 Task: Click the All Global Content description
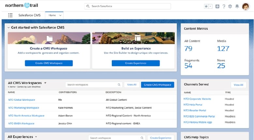116,100
